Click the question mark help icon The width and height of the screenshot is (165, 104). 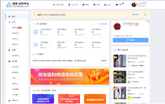tap(84, 5)
